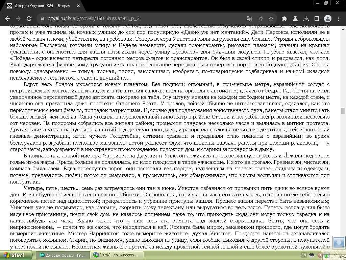Minimize the browser window
This screenshot has width=346, height=260.
[318, 3]
